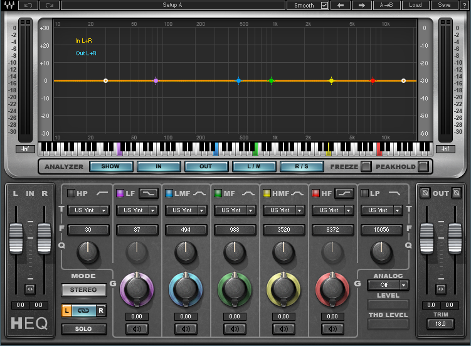Select HF shelf shape icon
This screenshot has height=346, width=471.
tap(344, 193)
